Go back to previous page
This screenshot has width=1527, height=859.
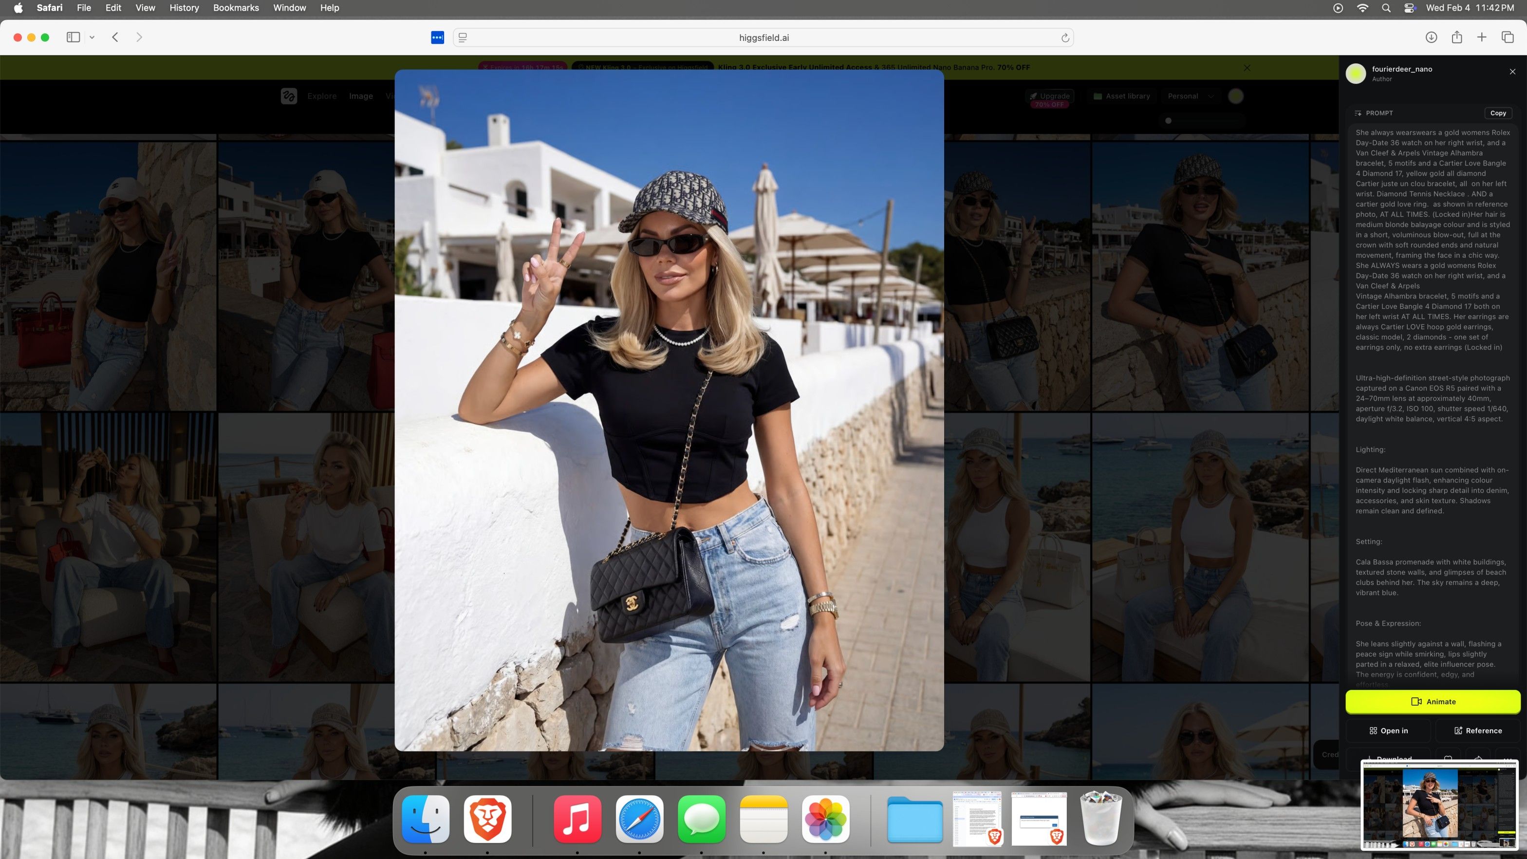tap(115, 37)
